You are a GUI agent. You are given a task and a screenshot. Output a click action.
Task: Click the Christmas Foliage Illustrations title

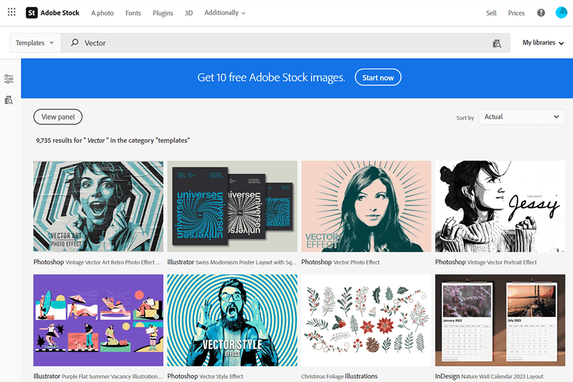[x=339, y=376]
